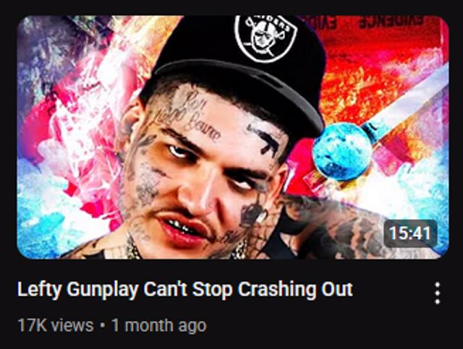This screenshot has height=349, width=463.
Task: Click the gold chain at the thumbnail's bottom
Action: pos(133,248)
